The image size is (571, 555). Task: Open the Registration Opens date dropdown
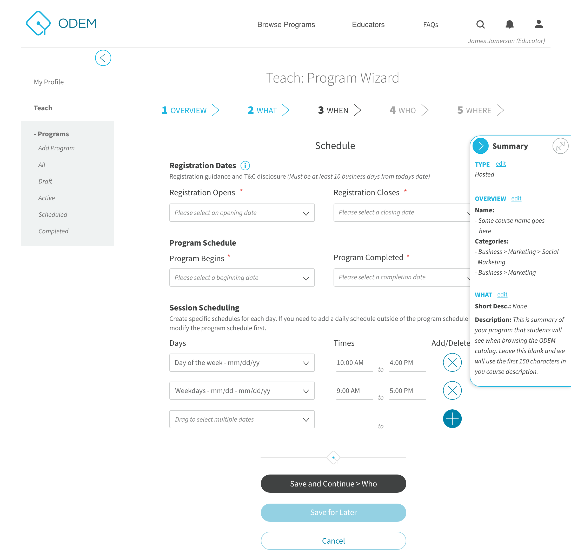pyautogui.click(x=242, y=213)
